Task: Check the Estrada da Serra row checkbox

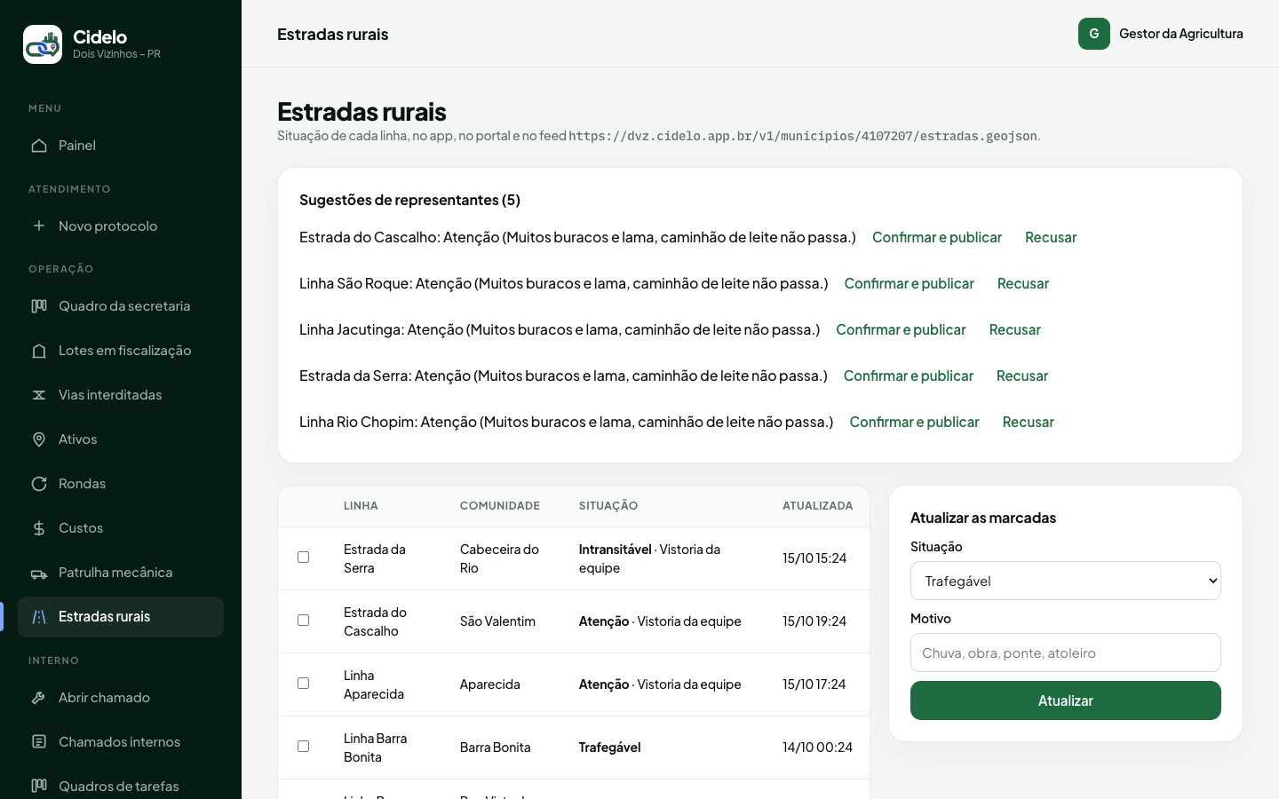Action: click(304, 558)
